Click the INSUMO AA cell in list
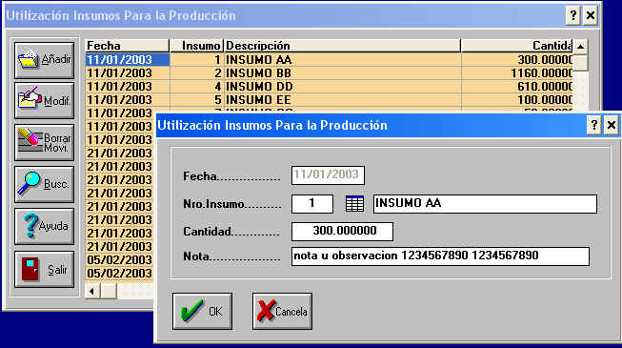 (x=342, y=59)
